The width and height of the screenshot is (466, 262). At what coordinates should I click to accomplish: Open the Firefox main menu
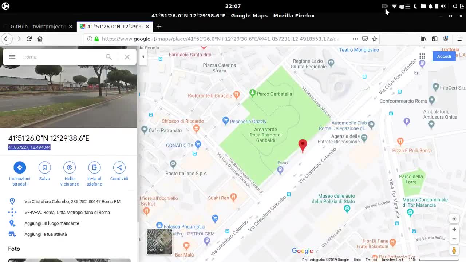(x=459, y=39)
